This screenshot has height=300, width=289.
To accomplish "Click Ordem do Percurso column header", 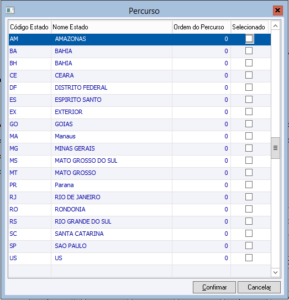I will click(202, 27).
